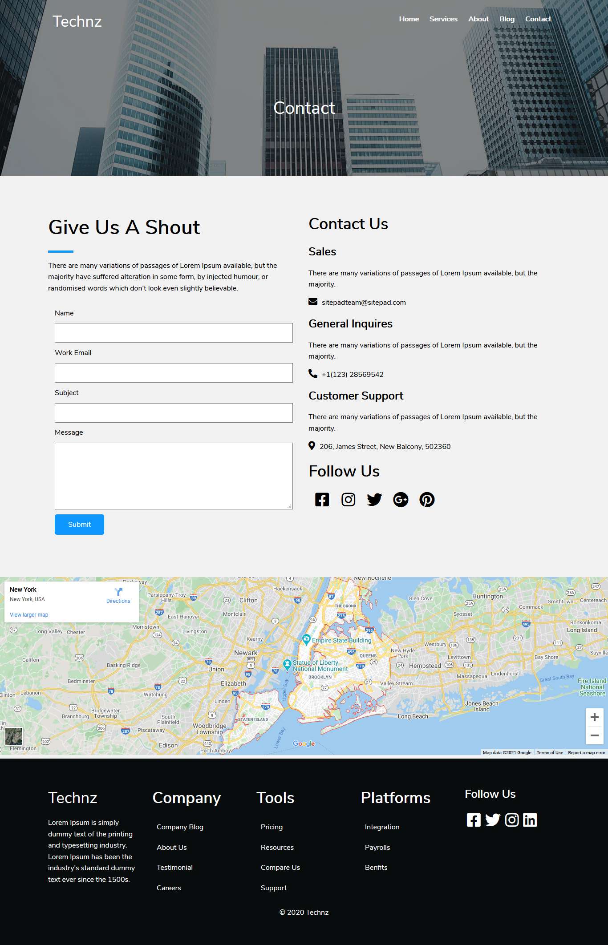Open Benfits footer link
The width and height of the screenshot is (608, 945).
tap(376, 868)
